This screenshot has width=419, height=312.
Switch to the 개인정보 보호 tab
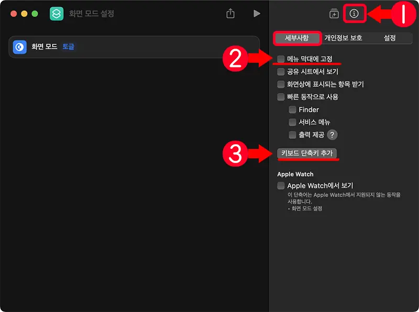tap(343, 38)
